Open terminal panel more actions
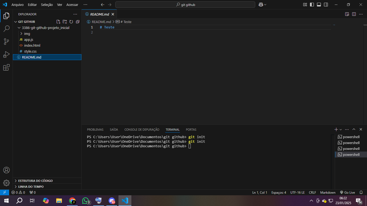The image size is (367, 206). pos(347,129)
